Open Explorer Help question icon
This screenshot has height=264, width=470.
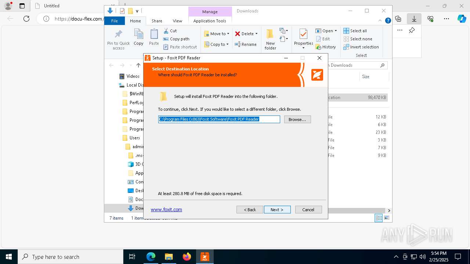[388, 21]
